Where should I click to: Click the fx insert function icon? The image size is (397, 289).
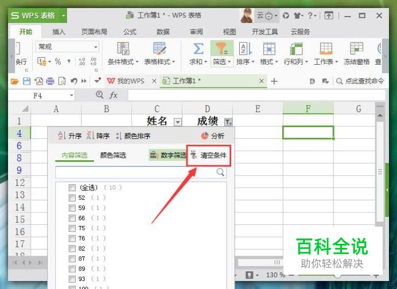[x=113, y=95]
